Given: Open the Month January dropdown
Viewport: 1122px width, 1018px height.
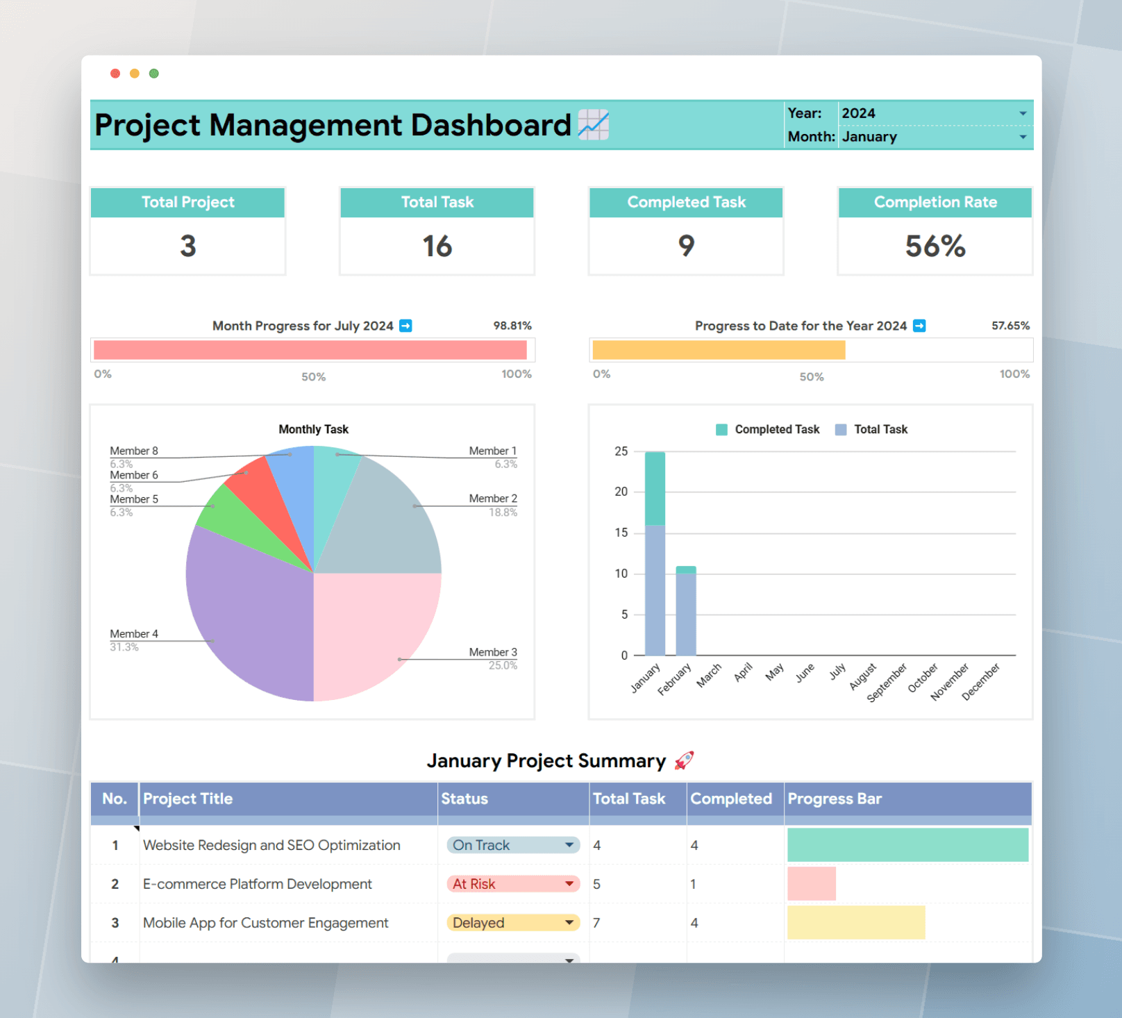Looking at the screenshot, I should click(935, 137).
